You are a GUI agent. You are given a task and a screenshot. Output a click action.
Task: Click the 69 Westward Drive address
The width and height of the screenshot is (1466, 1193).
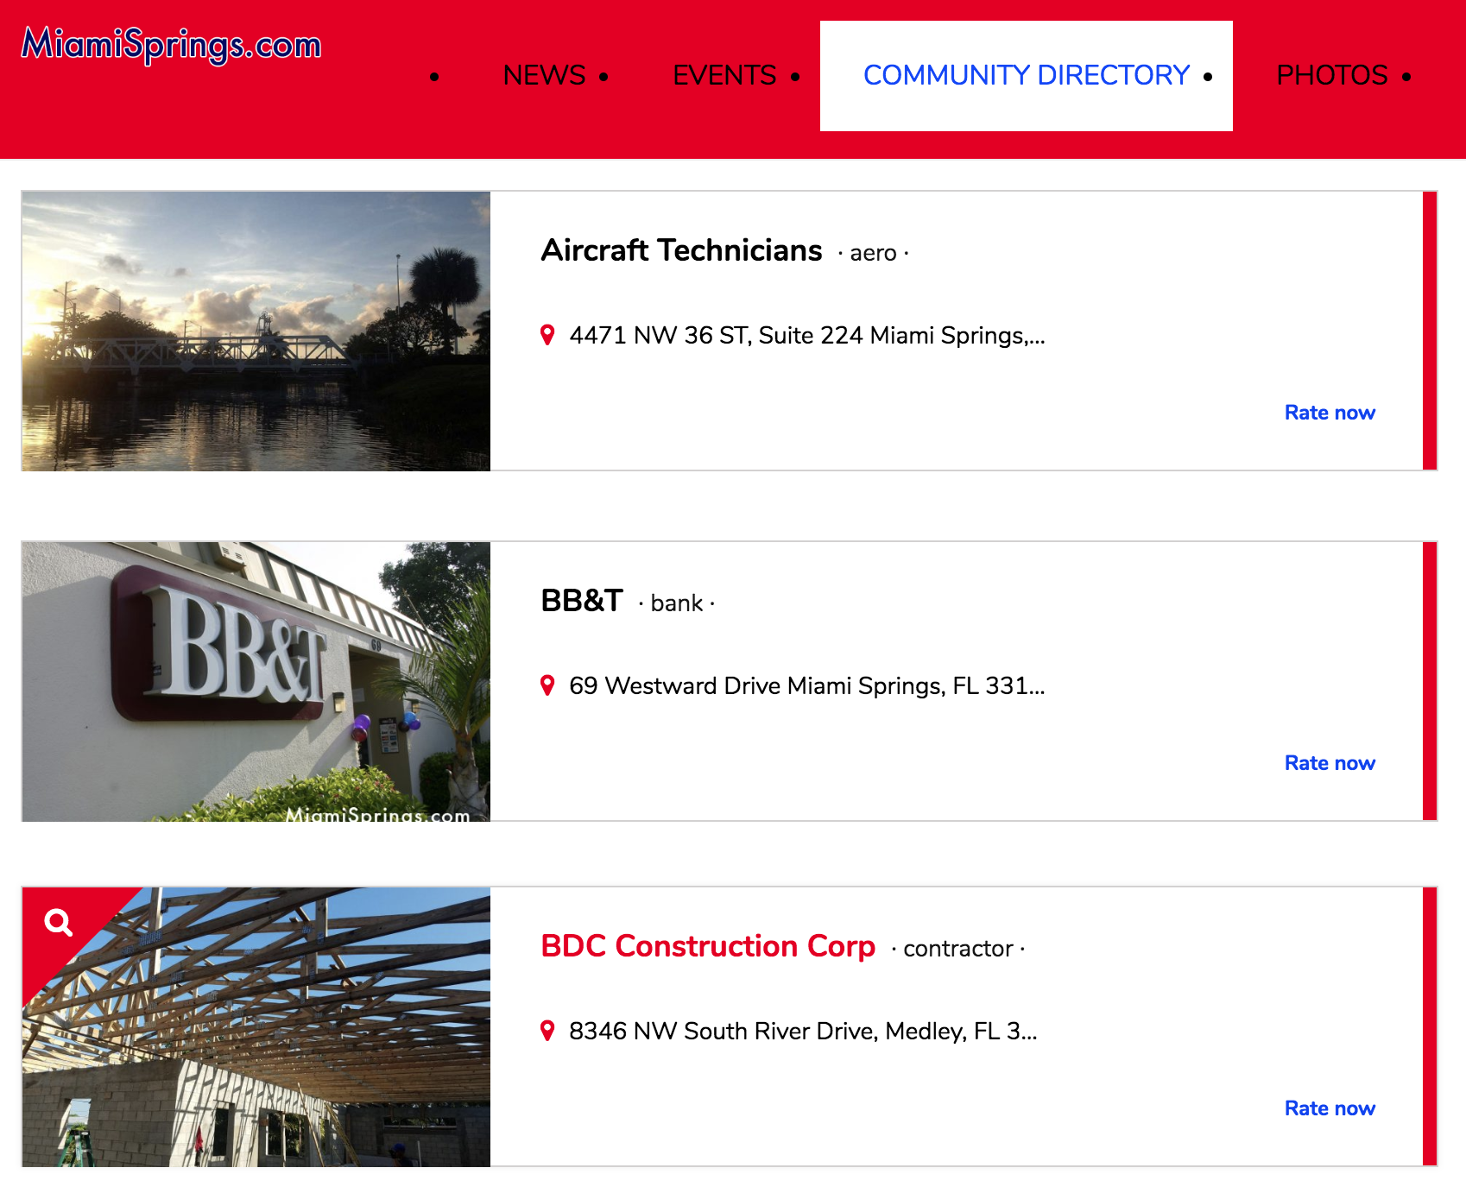click(807, 685)
